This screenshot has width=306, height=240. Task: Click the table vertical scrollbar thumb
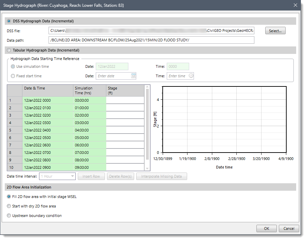[x=147, y=124]
